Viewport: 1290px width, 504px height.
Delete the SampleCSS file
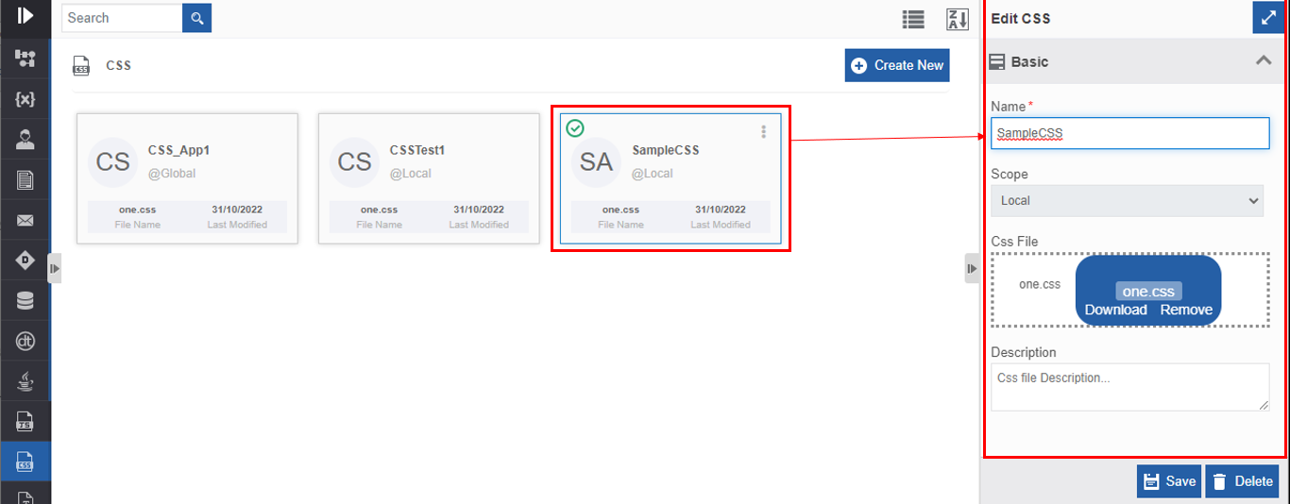pyautogui.click(x=1242, y=481)
